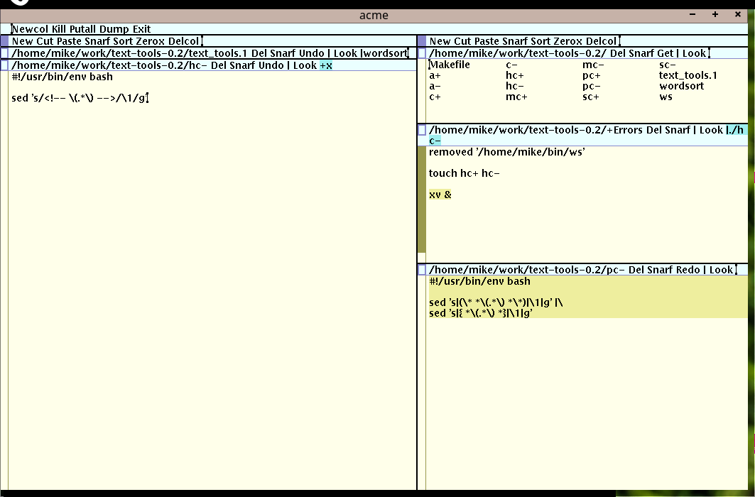Click Del in the directory window tag
This screenshot has width=755, height=497.
coord(617,53)
